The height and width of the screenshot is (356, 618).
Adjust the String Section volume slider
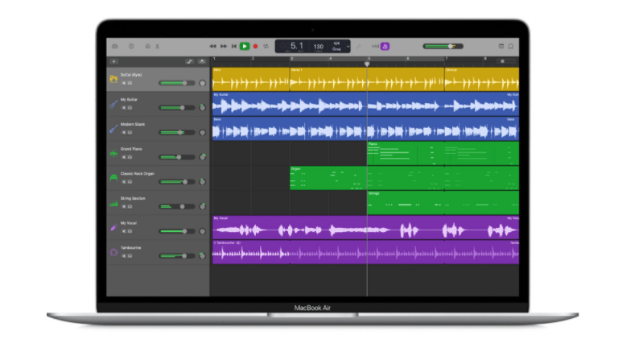[x=177, y=206]
